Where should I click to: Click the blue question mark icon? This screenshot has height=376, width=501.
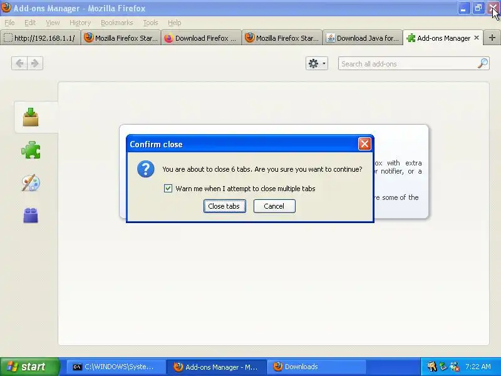[146, 169]
